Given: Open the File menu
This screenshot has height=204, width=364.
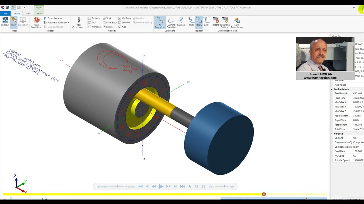Looking at the screenshot, I should coord(5,13).
